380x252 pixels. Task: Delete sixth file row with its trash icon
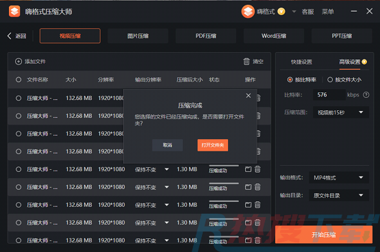(x=257, y=187)
